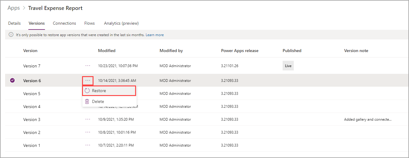Click the Modified column header

click(107, 51)
